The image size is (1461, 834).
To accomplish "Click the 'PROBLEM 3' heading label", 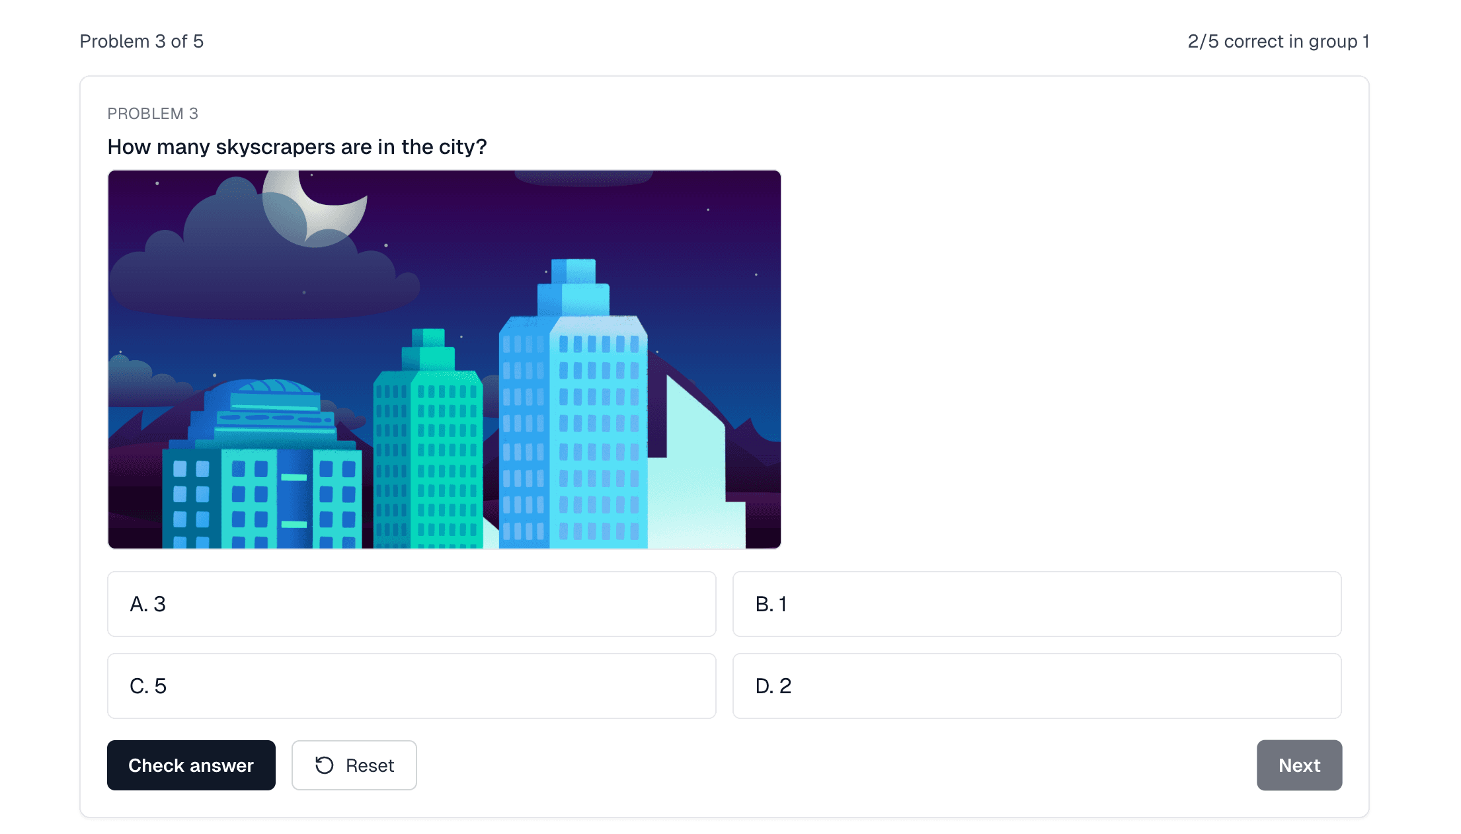I will tap(153, 114).
